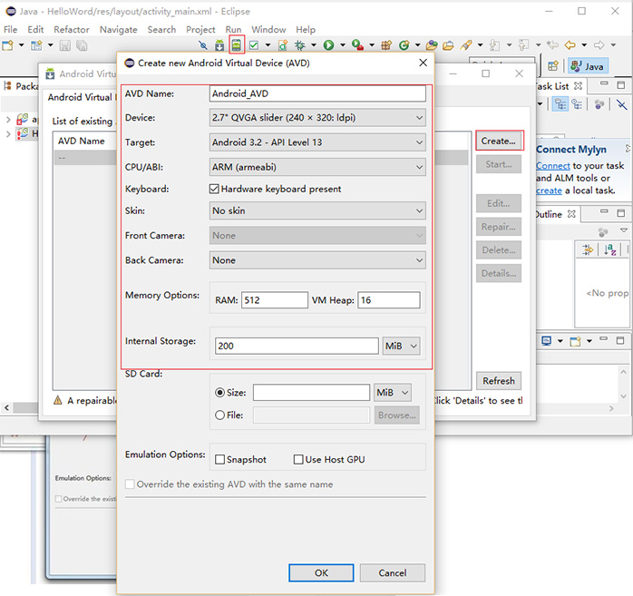Enable the Snapshot emulation option
The width and height of the screenshot is (633, 596).
219,460
